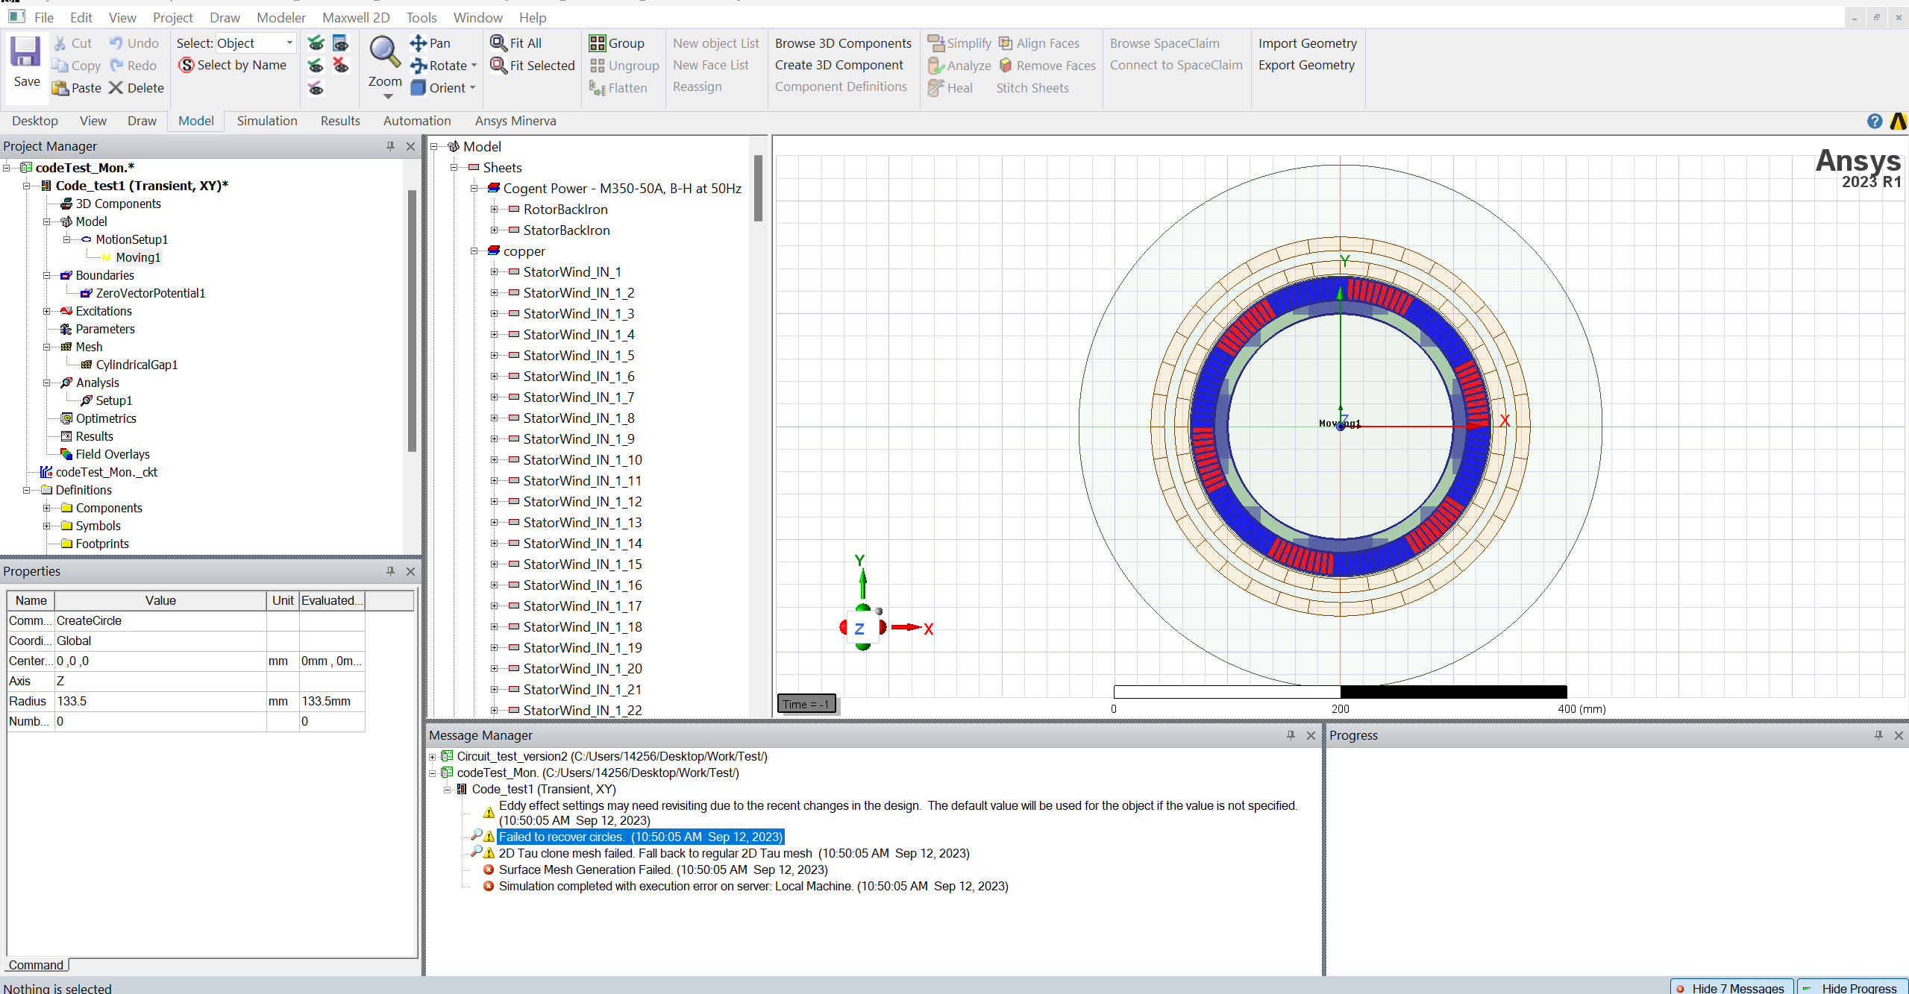This screenshot has width=1909, height=994.
Task: Click the Save floppy disk icon
Action: [x=25, y=52]
